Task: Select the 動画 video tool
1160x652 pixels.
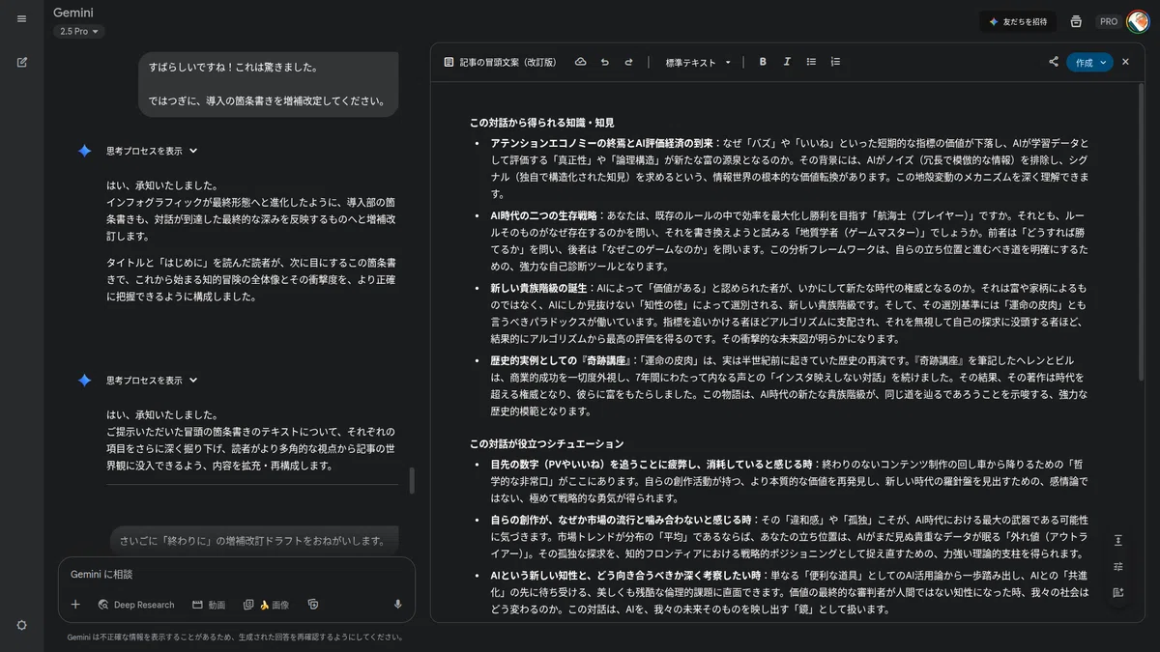Action: click(209, 605)
